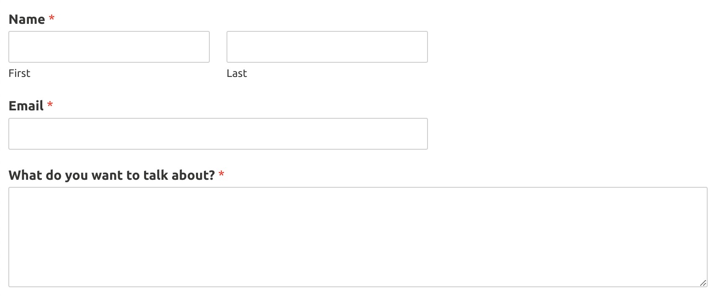The height and width of the screenshot is (296, 716).
Task: Click the red asterisk beside Email
Action: [50, 105]
